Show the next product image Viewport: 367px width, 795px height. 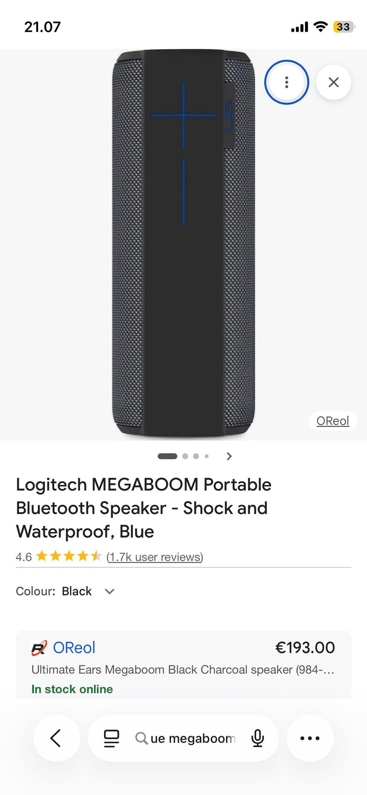pyautogui.click(x=229, y=456)
